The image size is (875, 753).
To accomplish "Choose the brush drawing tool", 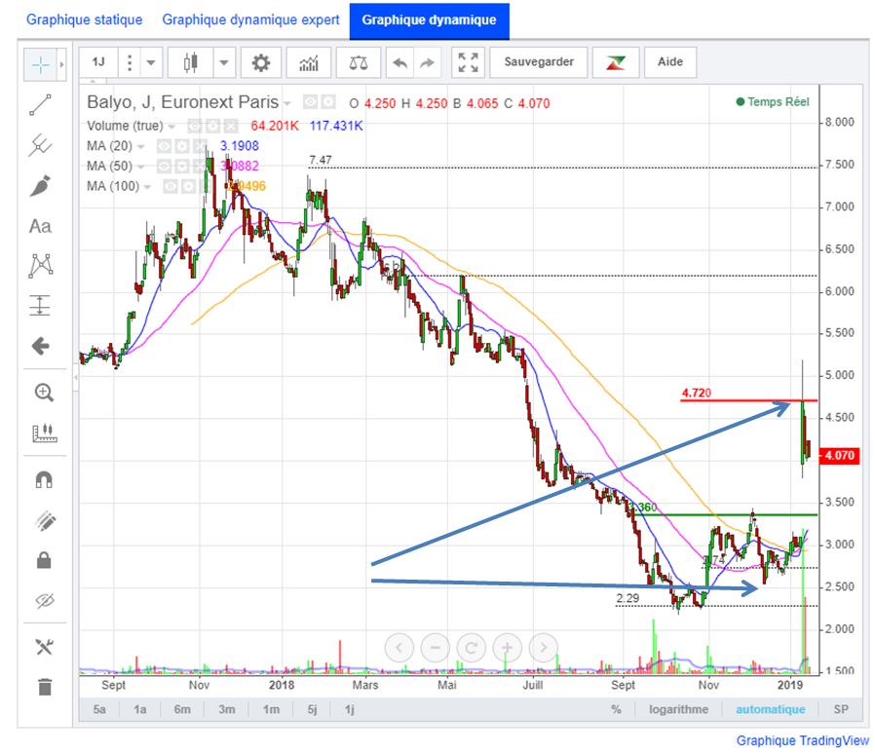I will 40,186.
